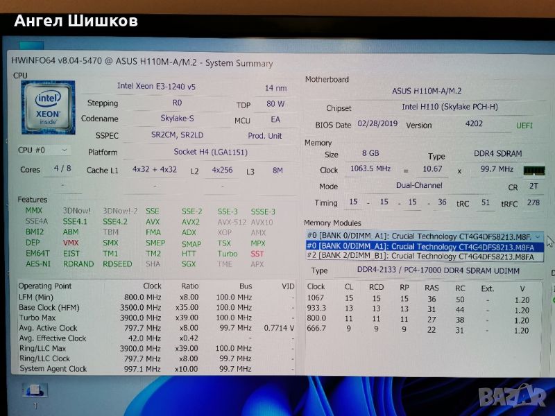Click the tRFC value 278
This screenshot has width=555, height=416.
(x=533, y=202)
